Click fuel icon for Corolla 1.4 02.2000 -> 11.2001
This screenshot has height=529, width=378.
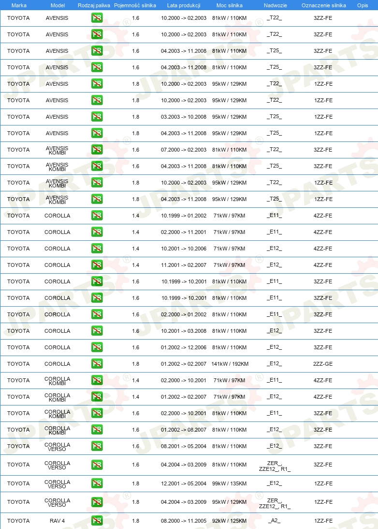pos(97,232)
